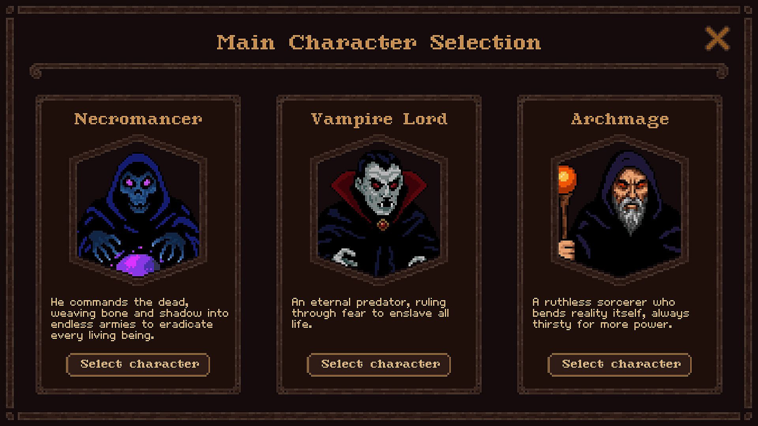Viewport: 758px width, 426px height.
Task: Select character button under Vampire Lord
Action: (x=379, y=364)
